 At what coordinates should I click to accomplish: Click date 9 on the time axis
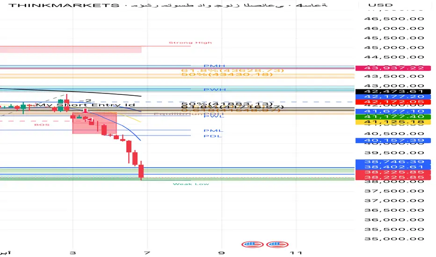(221, 253)
